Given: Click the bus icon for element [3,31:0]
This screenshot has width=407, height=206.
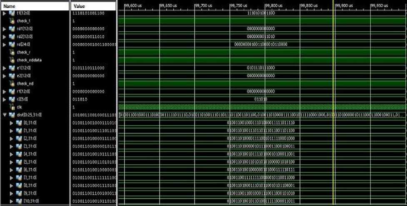Looking at the screenshot, I should point(19,146).
